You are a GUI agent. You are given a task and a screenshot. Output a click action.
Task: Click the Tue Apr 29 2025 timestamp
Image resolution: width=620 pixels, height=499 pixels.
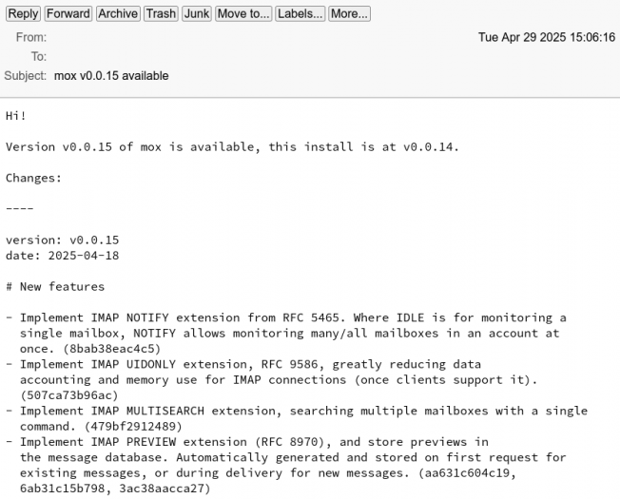(x=547, y=37)
